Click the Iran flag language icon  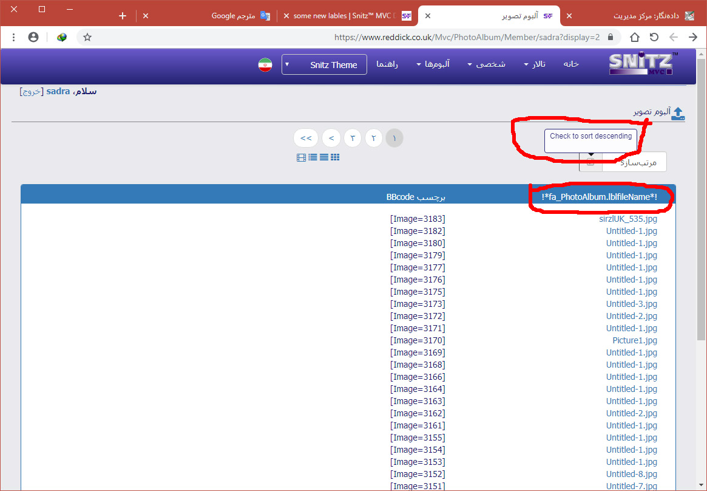(265, 65)
